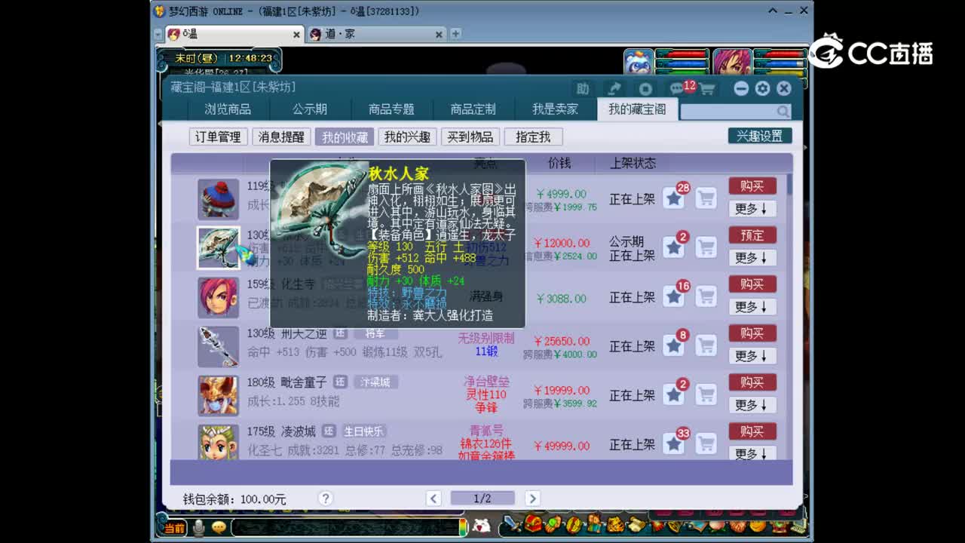Open the 荆天之逆 weapon thumbnail
This screenshot has width=965, height=543.
coord(219,346)
